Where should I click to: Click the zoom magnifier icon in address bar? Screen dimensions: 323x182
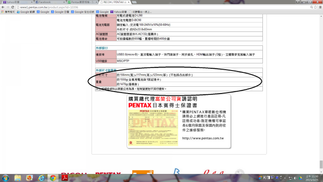(x=312, y=7)
